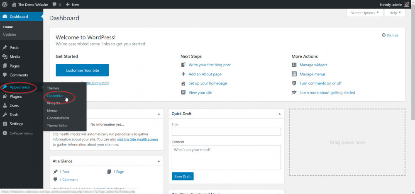Click the Settings sliders icon
Image resolution: width=415 pixels, height=194 pixels.
click(5, 124)
